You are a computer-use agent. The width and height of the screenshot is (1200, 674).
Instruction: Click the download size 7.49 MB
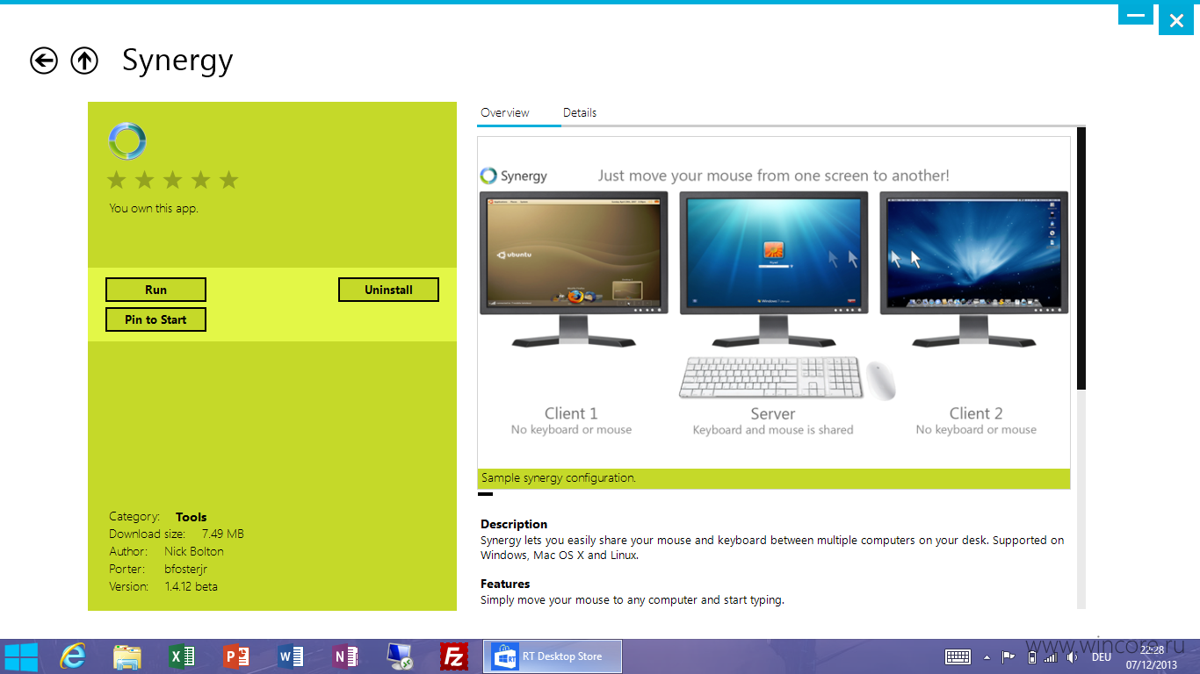(x=223, y=534)
